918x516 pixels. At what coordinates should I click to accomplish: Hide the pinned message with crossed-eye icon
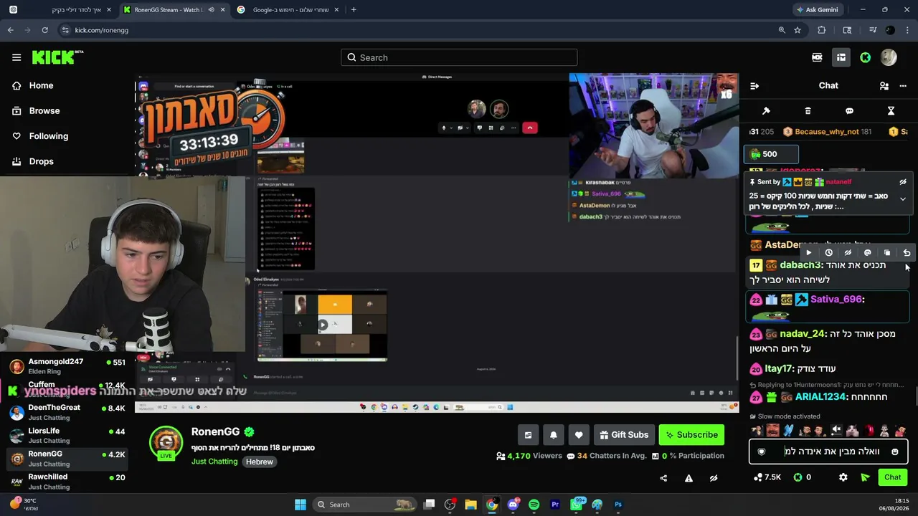[903, 182]
